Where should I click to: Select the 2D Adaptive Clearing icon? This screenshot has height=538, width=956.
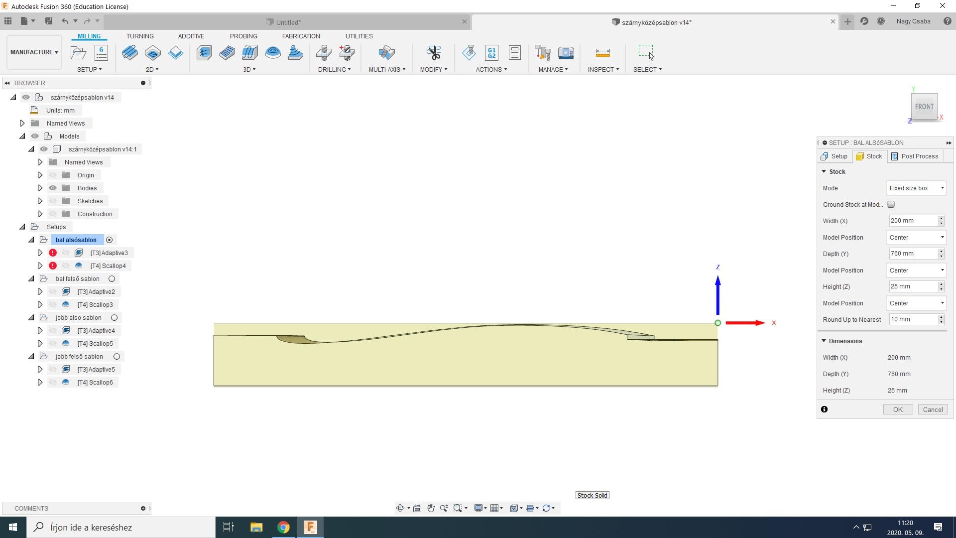(x=130, y=52)
